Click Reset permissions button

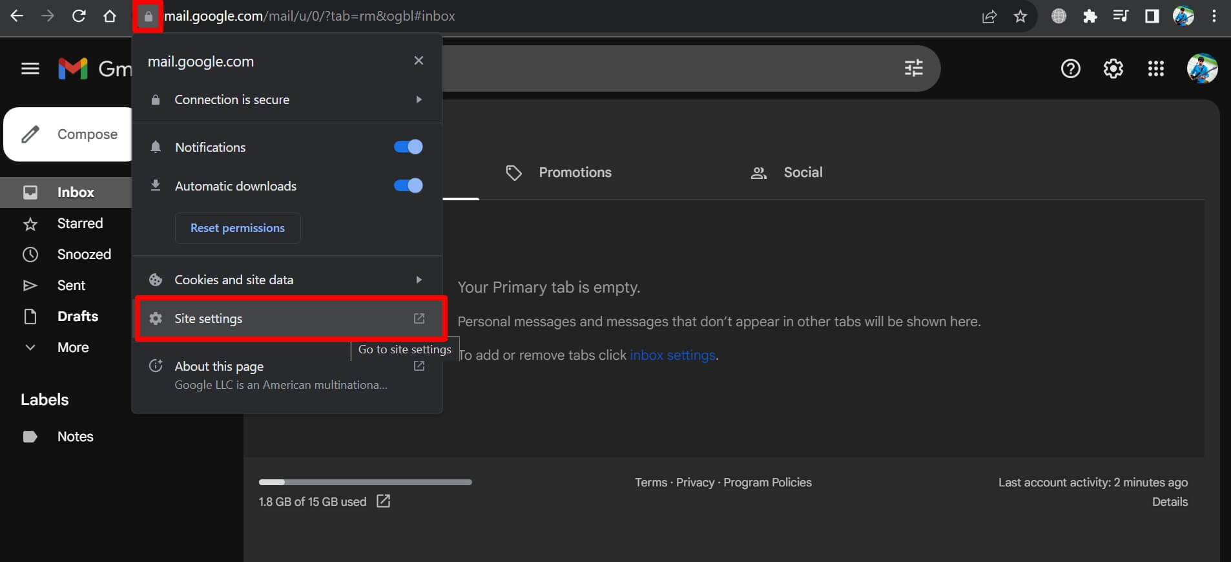[x=238, y=228]
